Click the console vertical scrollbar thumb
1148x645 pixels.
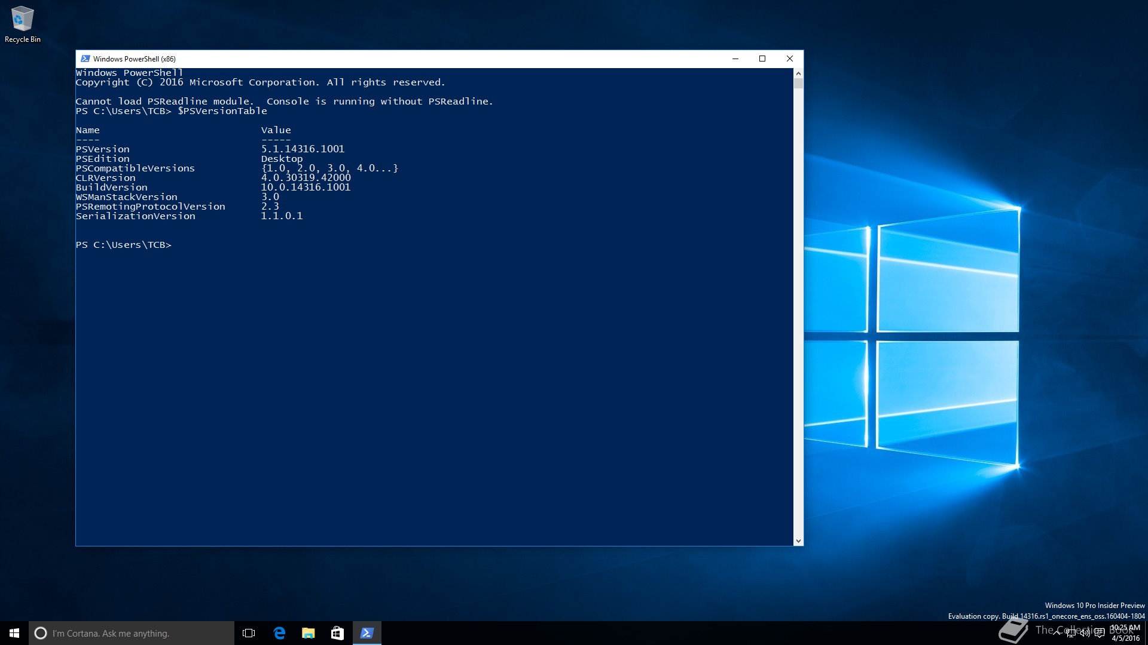pos(798,83)
